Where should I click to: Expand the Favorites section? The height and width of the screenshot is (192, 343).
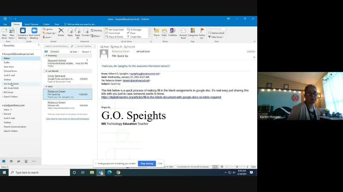(3, 46)
